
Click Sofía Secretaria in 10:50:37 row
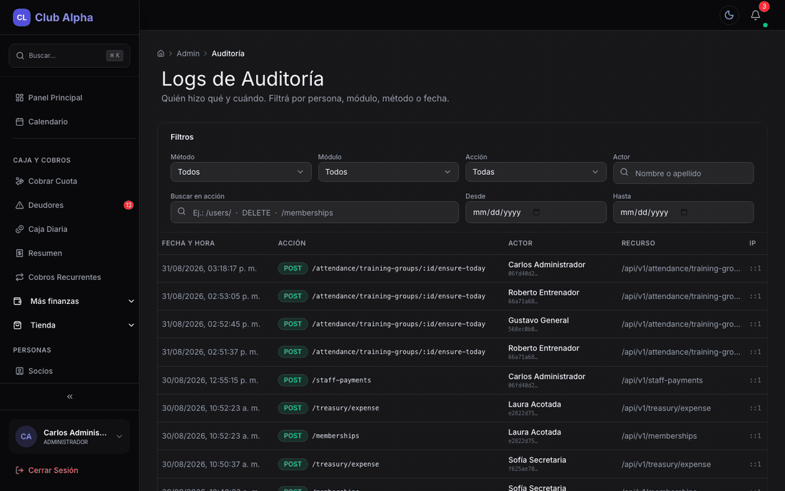pos(537,460)
